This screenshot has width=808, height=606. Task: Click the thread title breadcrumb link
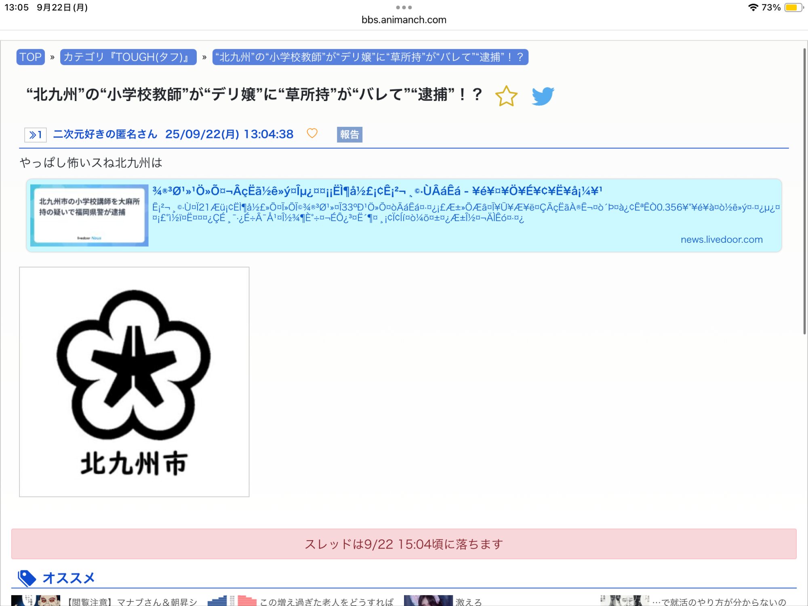click(370, 57)
